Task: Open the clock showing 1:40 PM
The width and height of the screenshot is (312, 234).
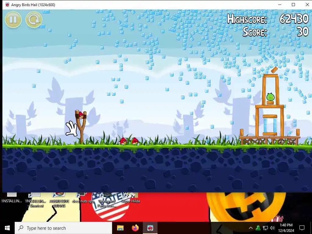Action: click(x=286, y=228)
